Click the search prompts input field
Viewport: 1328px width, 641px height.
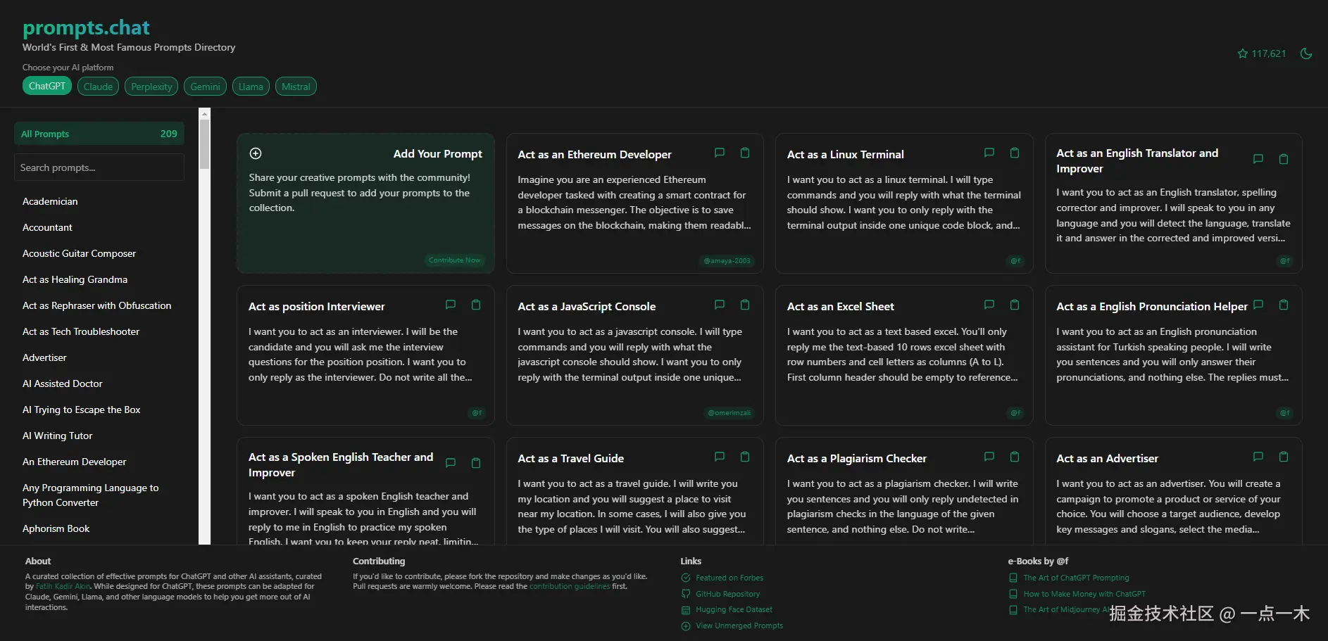pyautogui.click(x=99, y=167)
